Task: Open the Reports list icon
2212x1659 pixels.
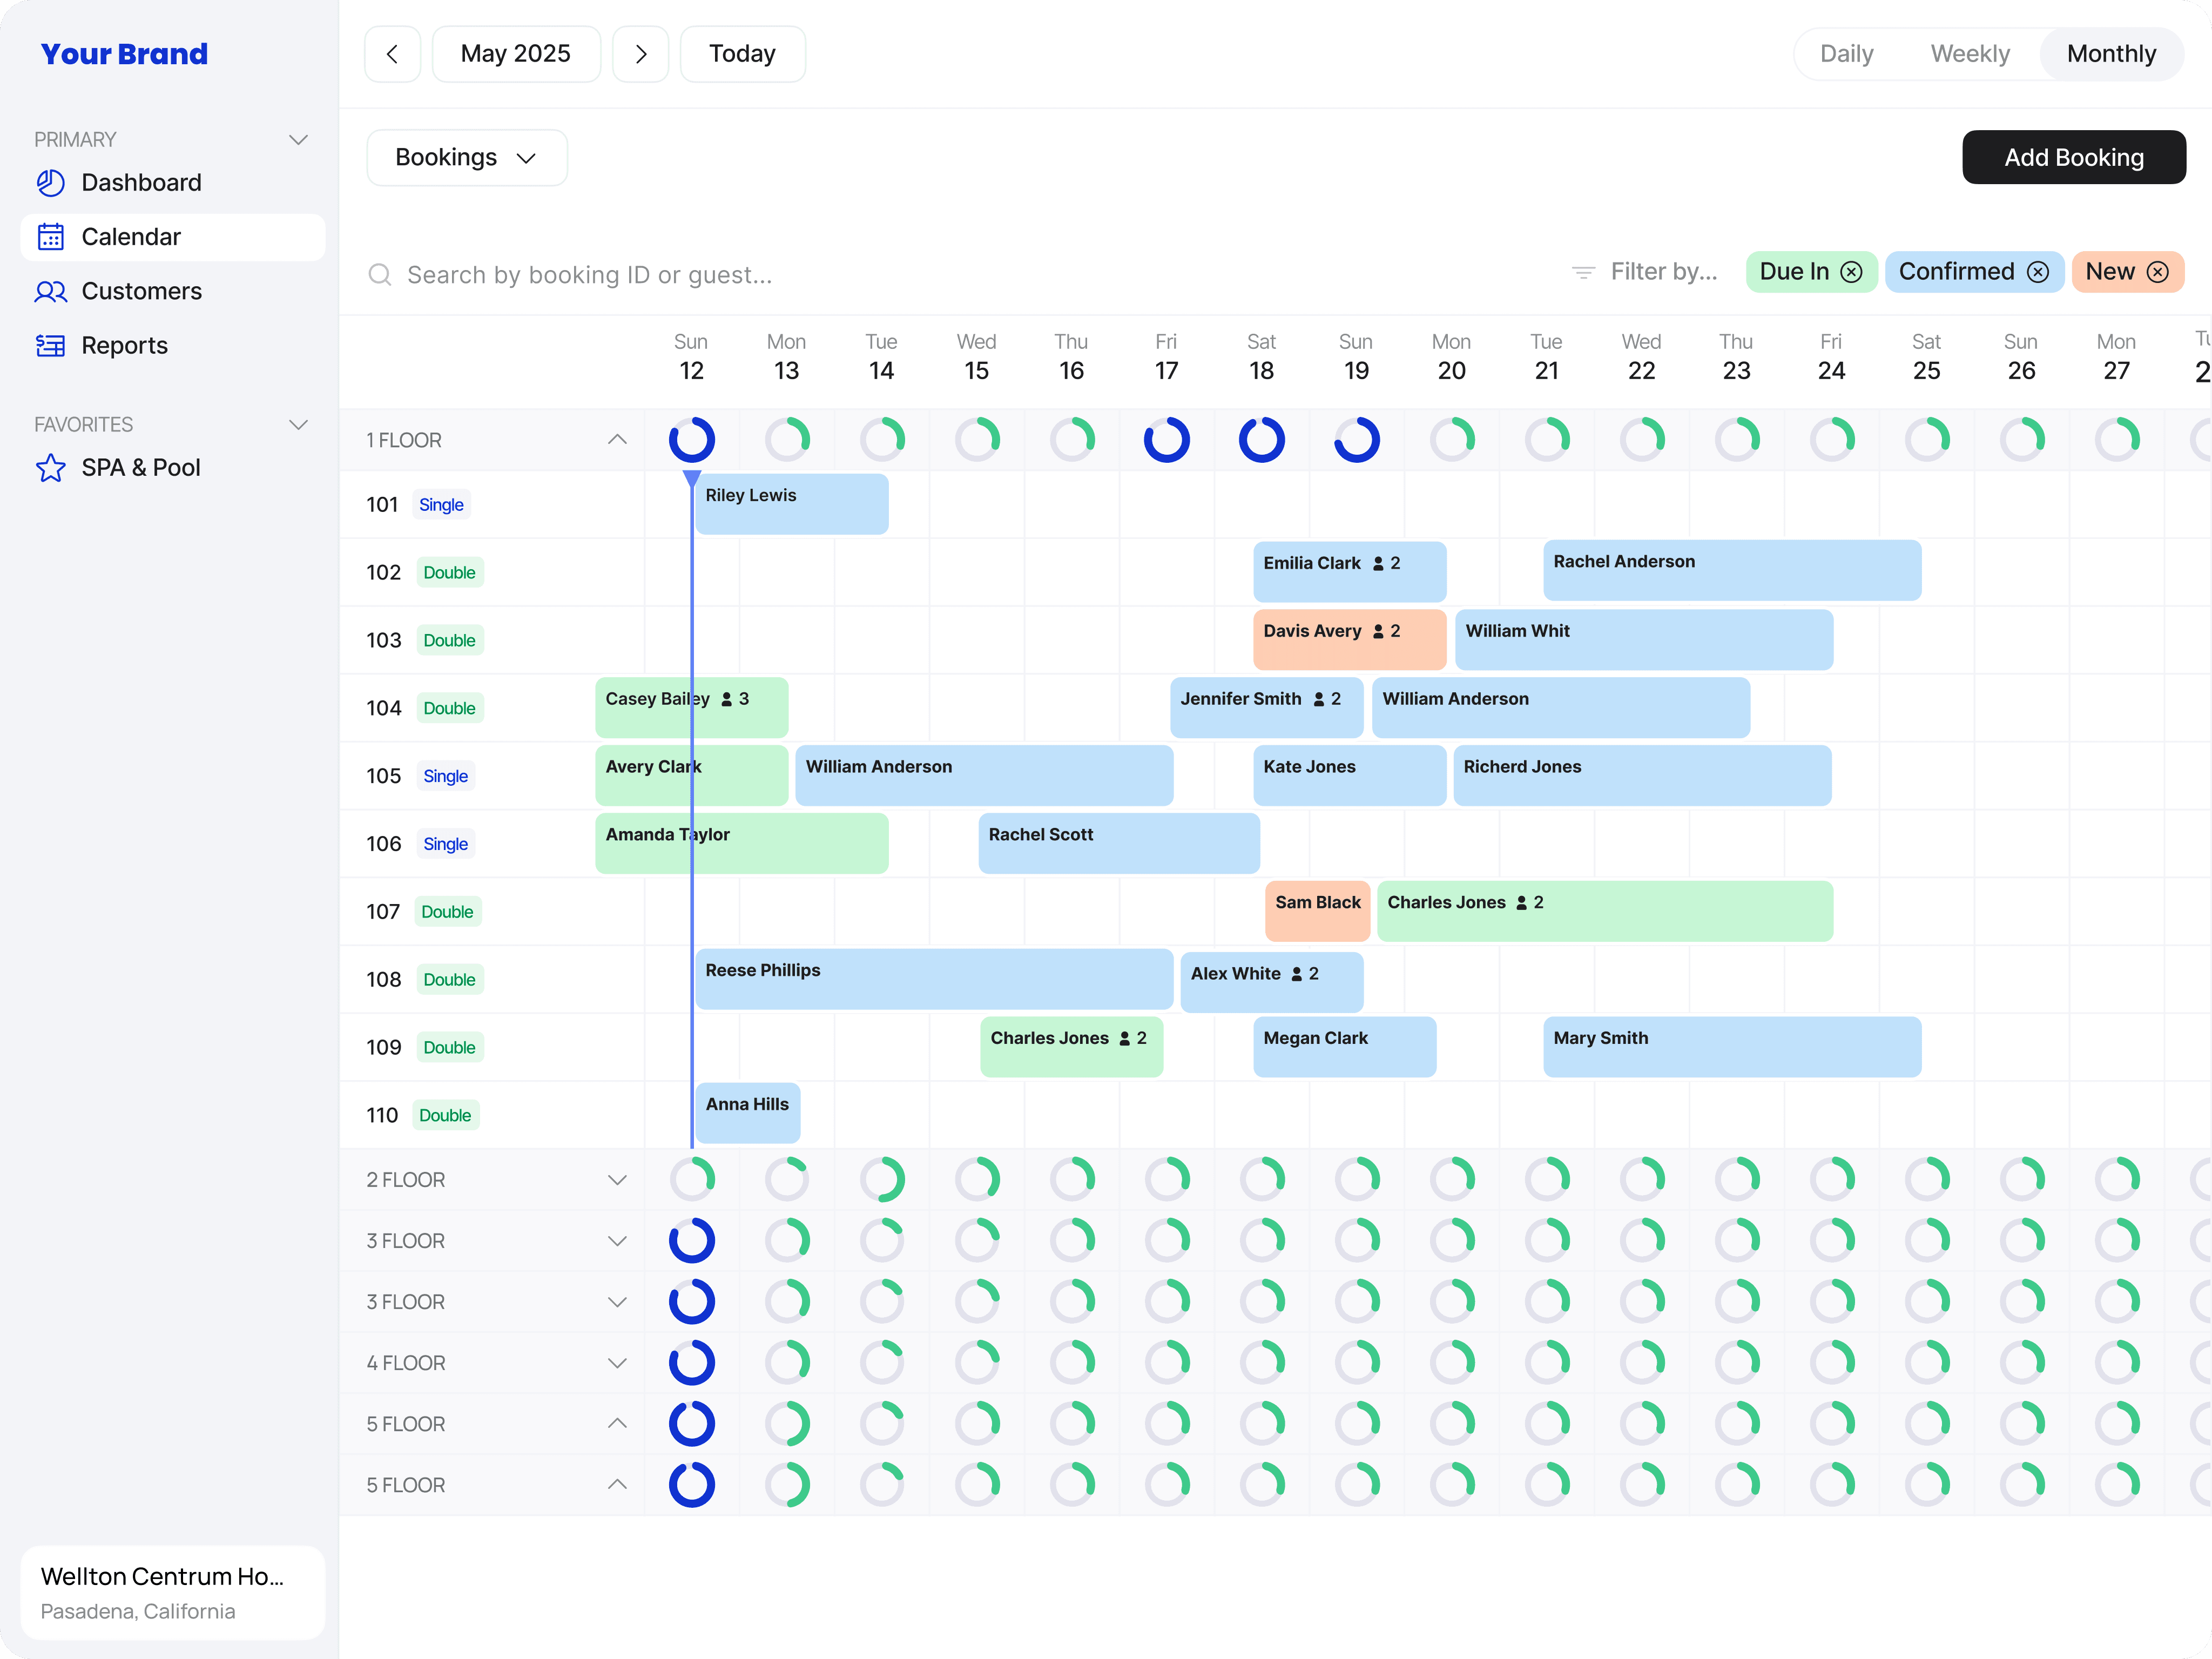Action: point(51,345)
